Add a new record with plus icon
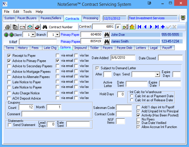The image size is (189, 147). click(x=163, y=27)
